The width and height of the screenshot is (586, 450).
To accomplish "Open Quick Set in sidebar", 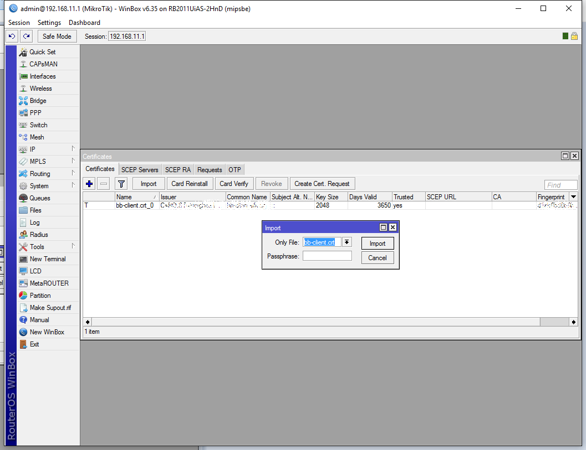I will (49, 52).
